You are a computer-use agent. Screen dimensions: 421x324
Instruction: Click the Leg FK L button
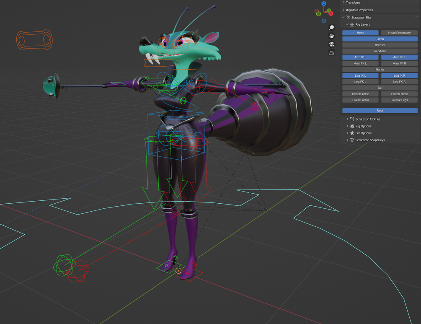[360, 82]
